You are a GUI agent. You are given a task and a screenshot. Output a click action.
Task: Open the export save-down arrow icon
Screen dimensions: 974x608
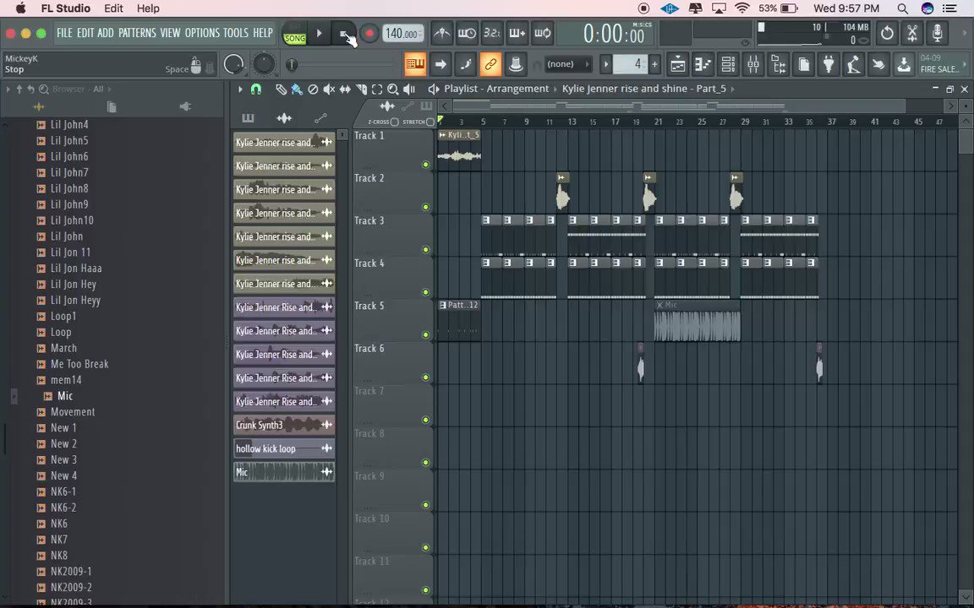click(904, 64)
